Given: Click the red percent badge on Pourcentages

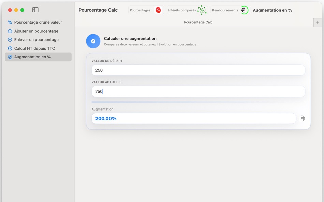Looking at the screenshot, I should pos(158,10).
